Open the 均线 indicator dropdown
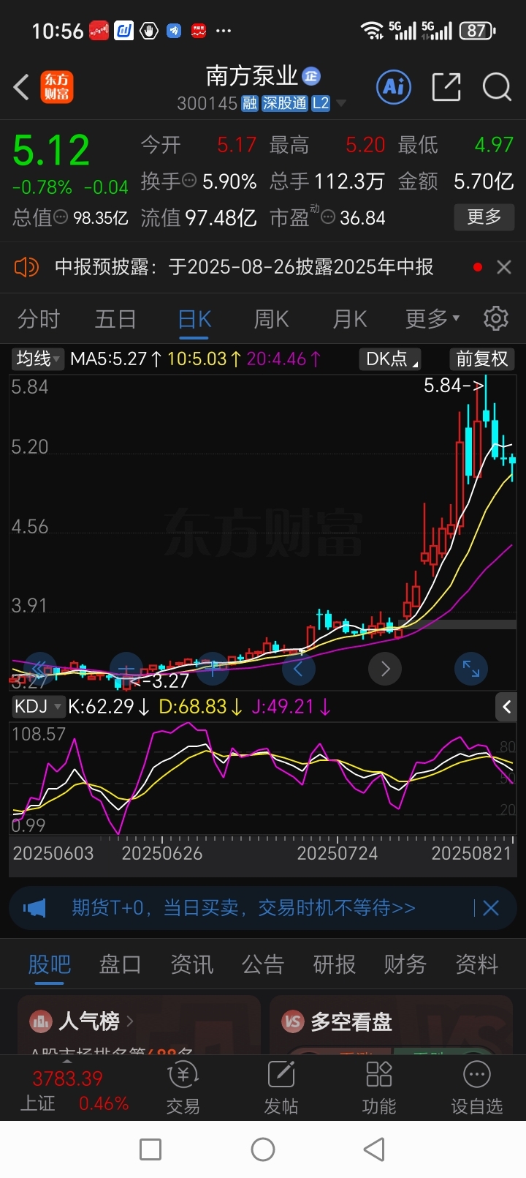The image size is (526, 1178). (38, 359)
